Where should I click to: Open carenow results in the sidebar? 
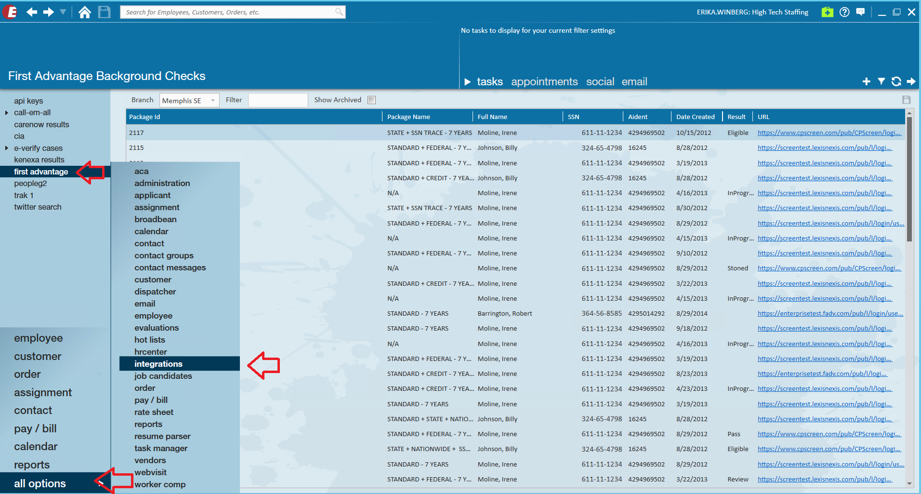tap(41, 124)
